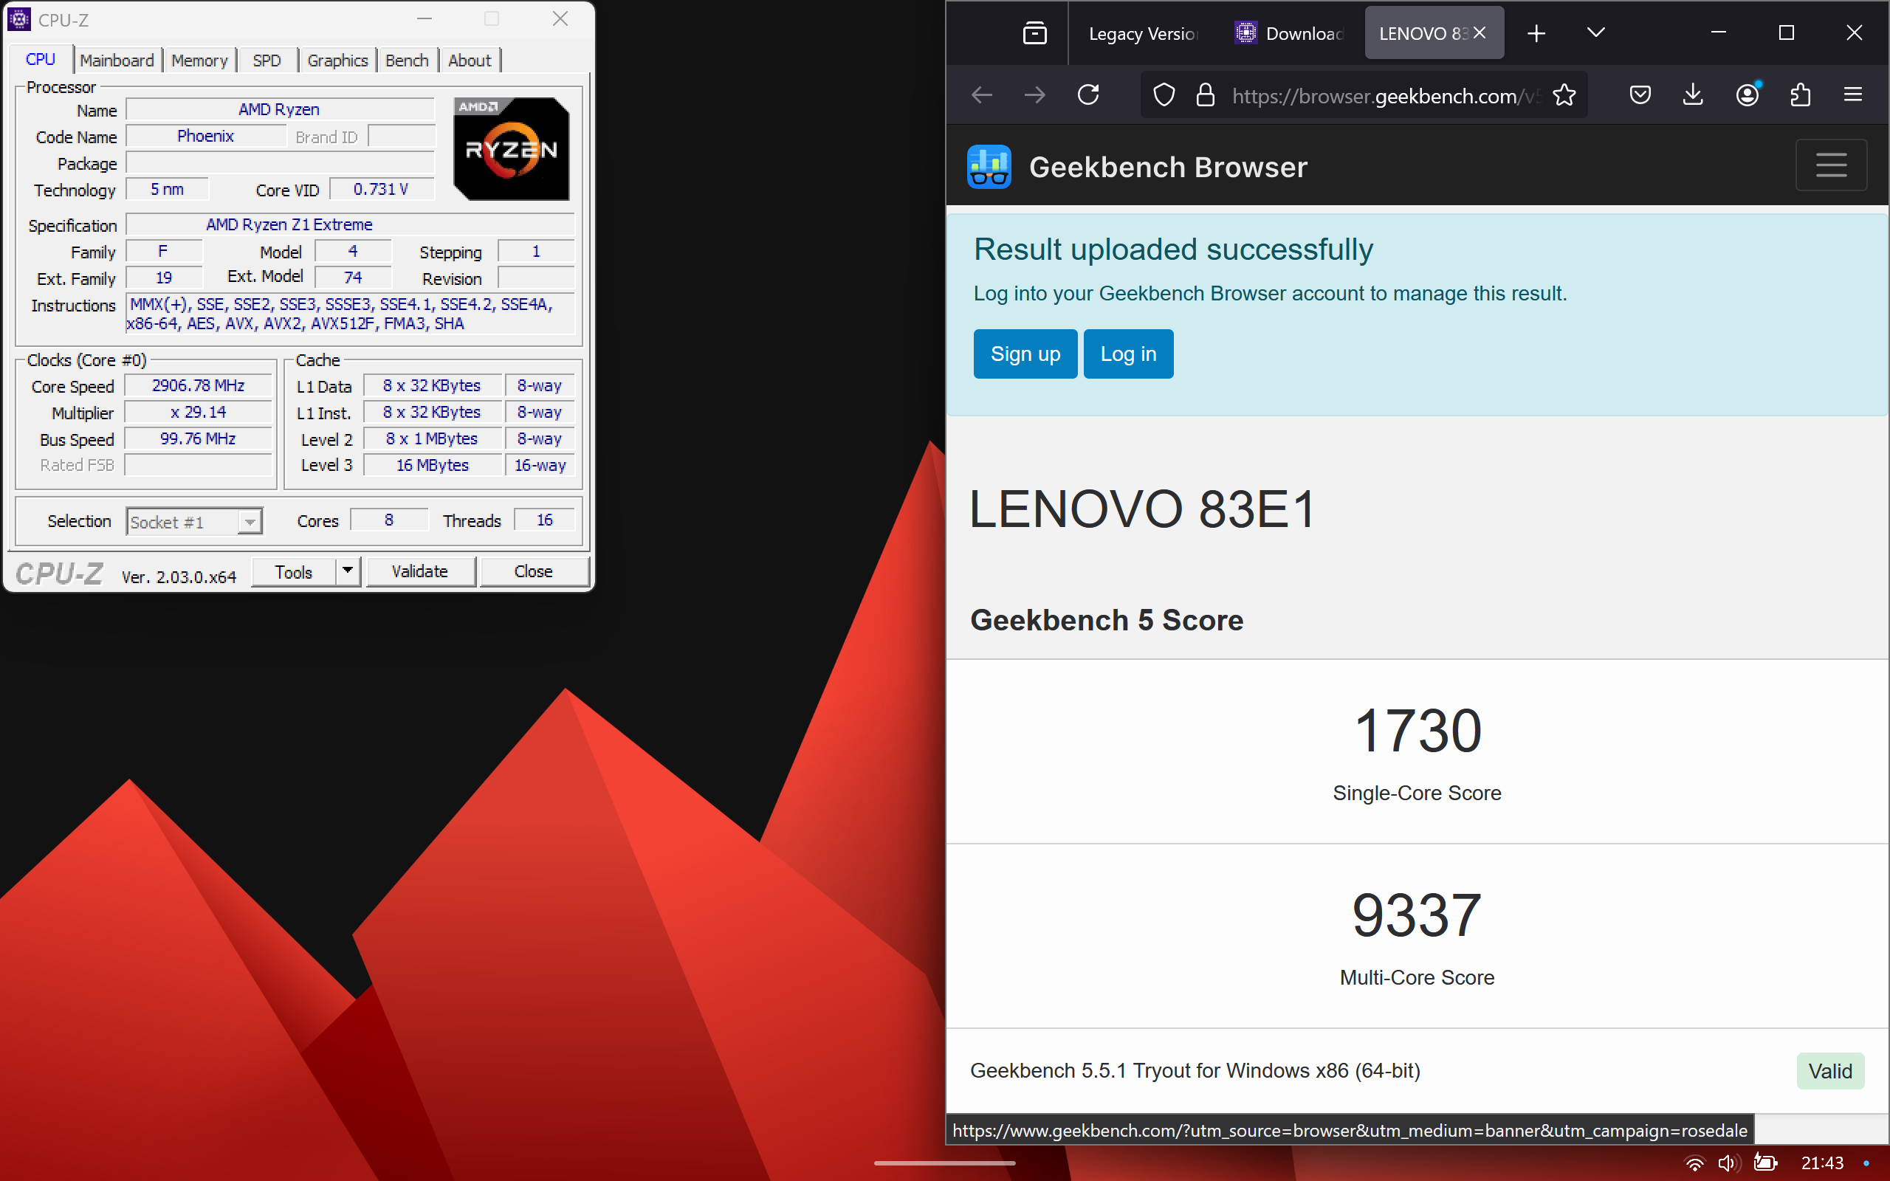The width and height of the screenshot is (1890, 1181).
Task: Click the Geekbench Browser title link
Action: [1167, 166]
